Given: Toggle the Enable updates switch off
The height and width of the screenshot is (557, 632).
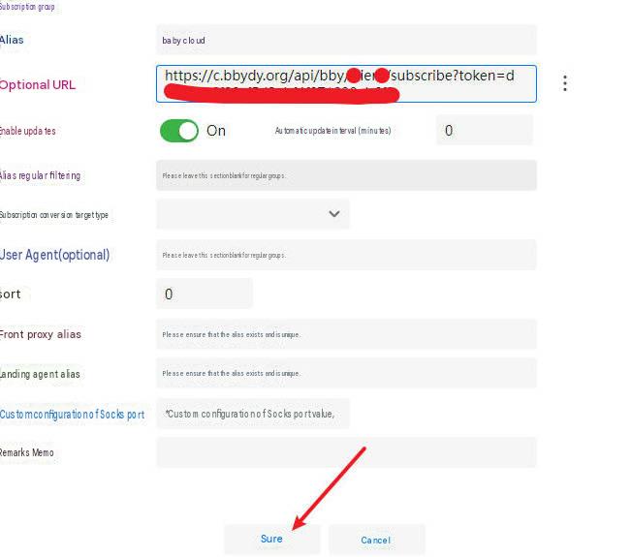Looking at the screenshot, I should (x=179, y=131).
